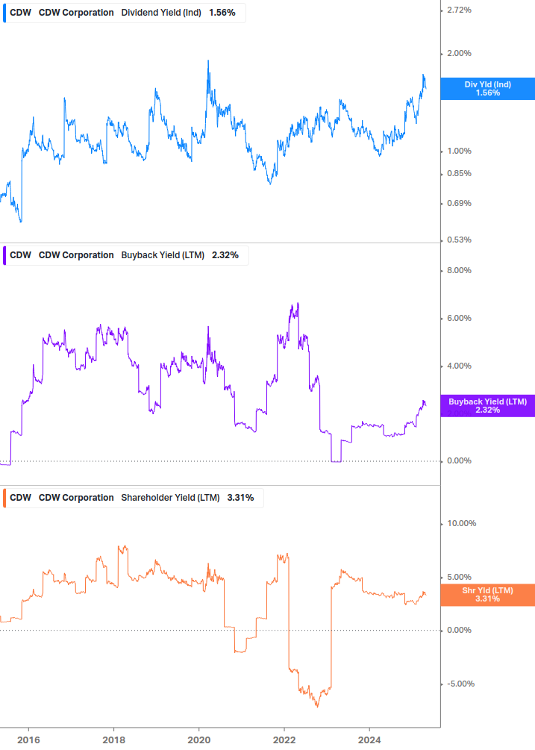The height and width of the screenshot is (750, 535).
Task: Click the 3.31% value in shareholder yield legend
Action: 240,498
